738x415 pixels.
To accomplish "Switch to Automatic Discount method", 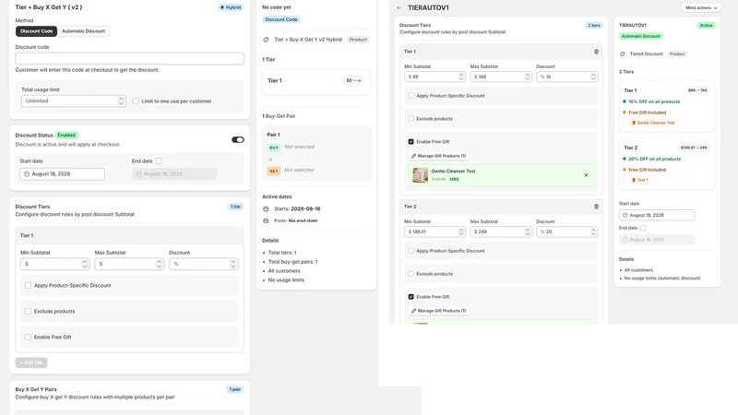I will (83, 31).
